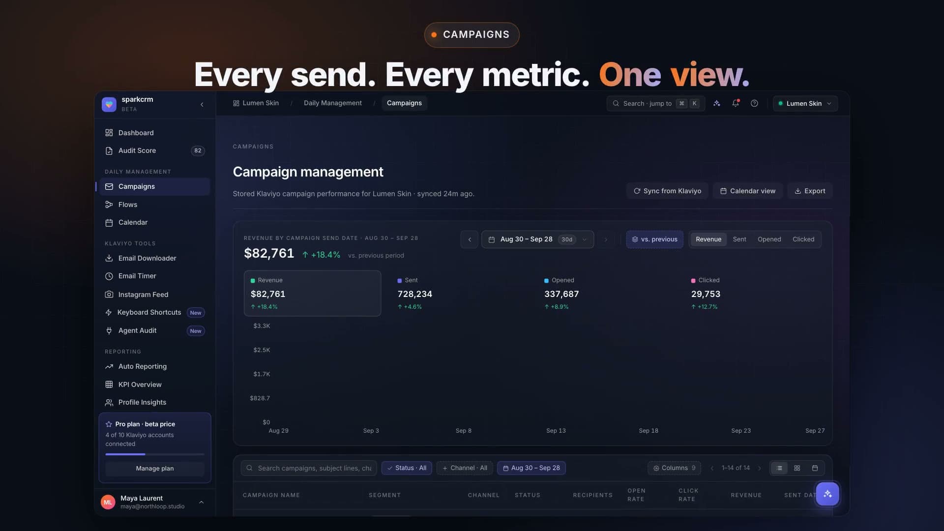Select the Opened chart tab

point(769,239)
